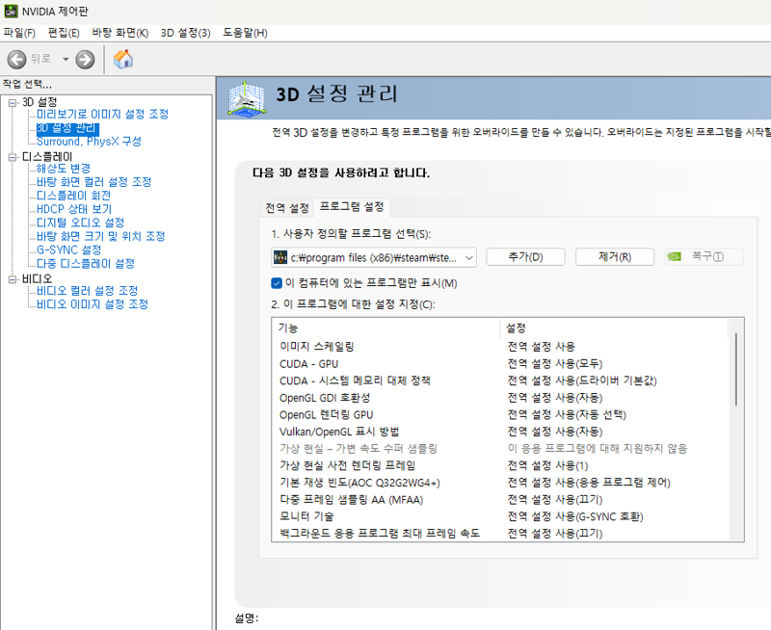
Task: Select the 이미지 스케일링 setting row
Action: tap(500, 347)
